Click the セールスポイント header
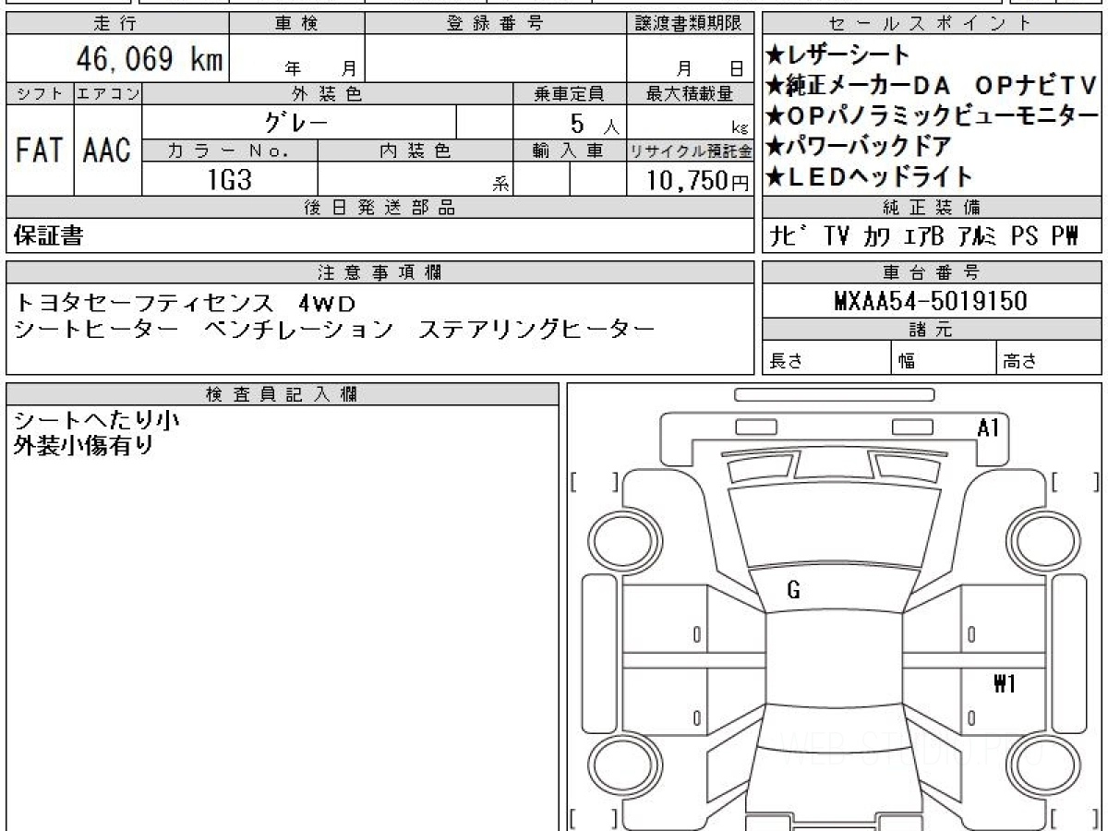This screenshot has width=1108, height=831. (931, 24)
